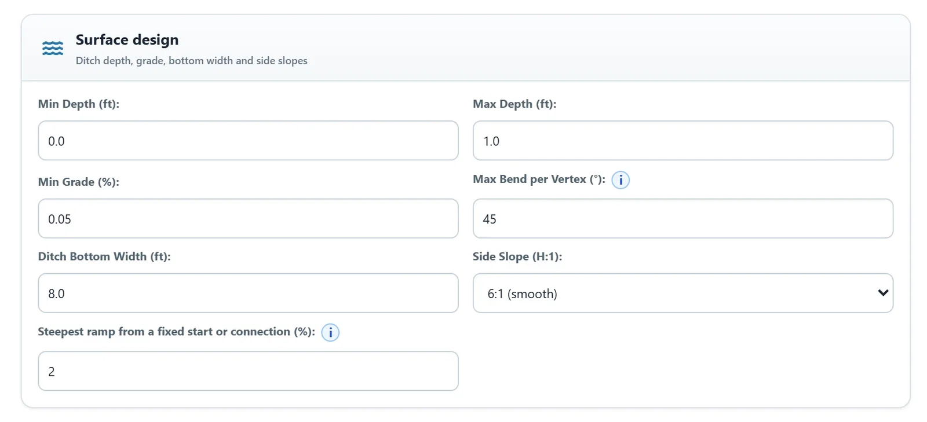Image resolution: width=927 pixels, height=422 pixels.
Task: Click the Max Depth (ft) label
Action: (x=514, y=104)
